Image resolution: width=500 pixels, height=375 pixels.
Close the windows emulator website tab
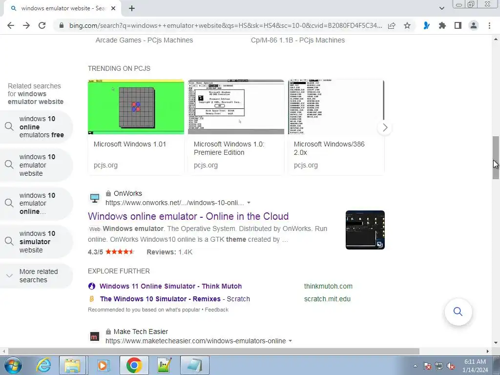coord(113,8)
